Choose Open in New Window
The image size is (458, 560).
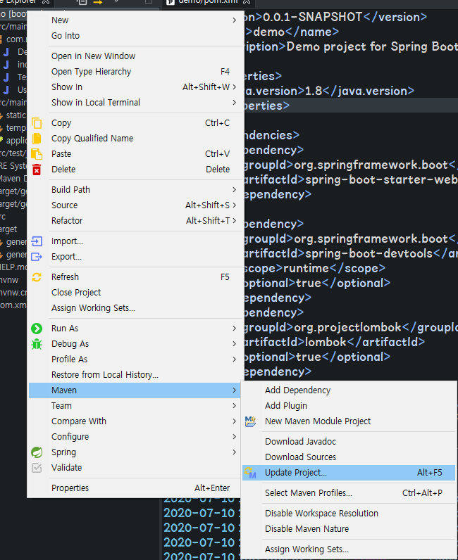(135, 56)
